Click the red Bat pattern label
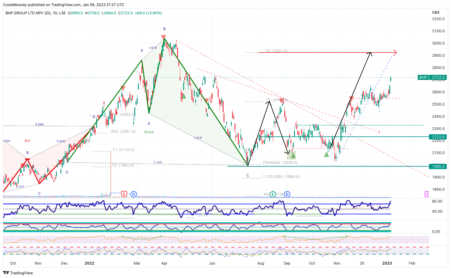This screenshot has width=451, height=278. coord(27,141)
